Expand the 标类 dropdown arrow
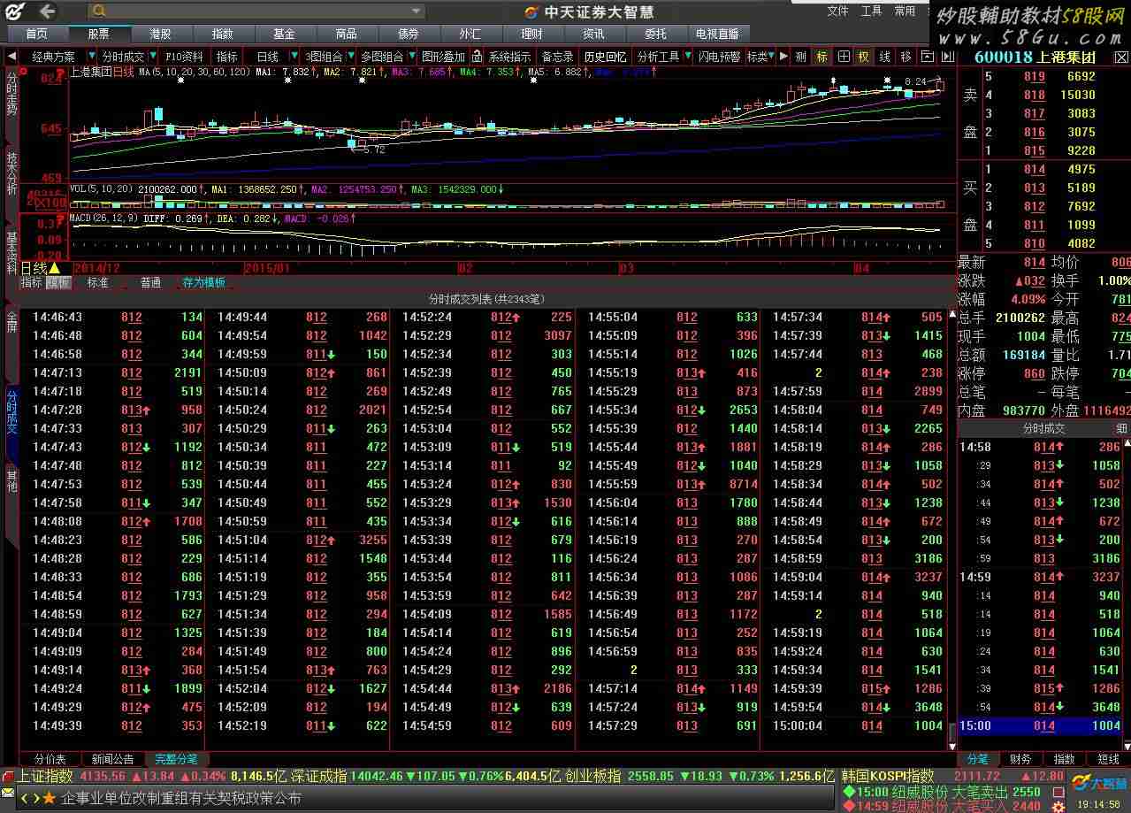Screen dimensions: 1131x813 (x=771, y=56)
